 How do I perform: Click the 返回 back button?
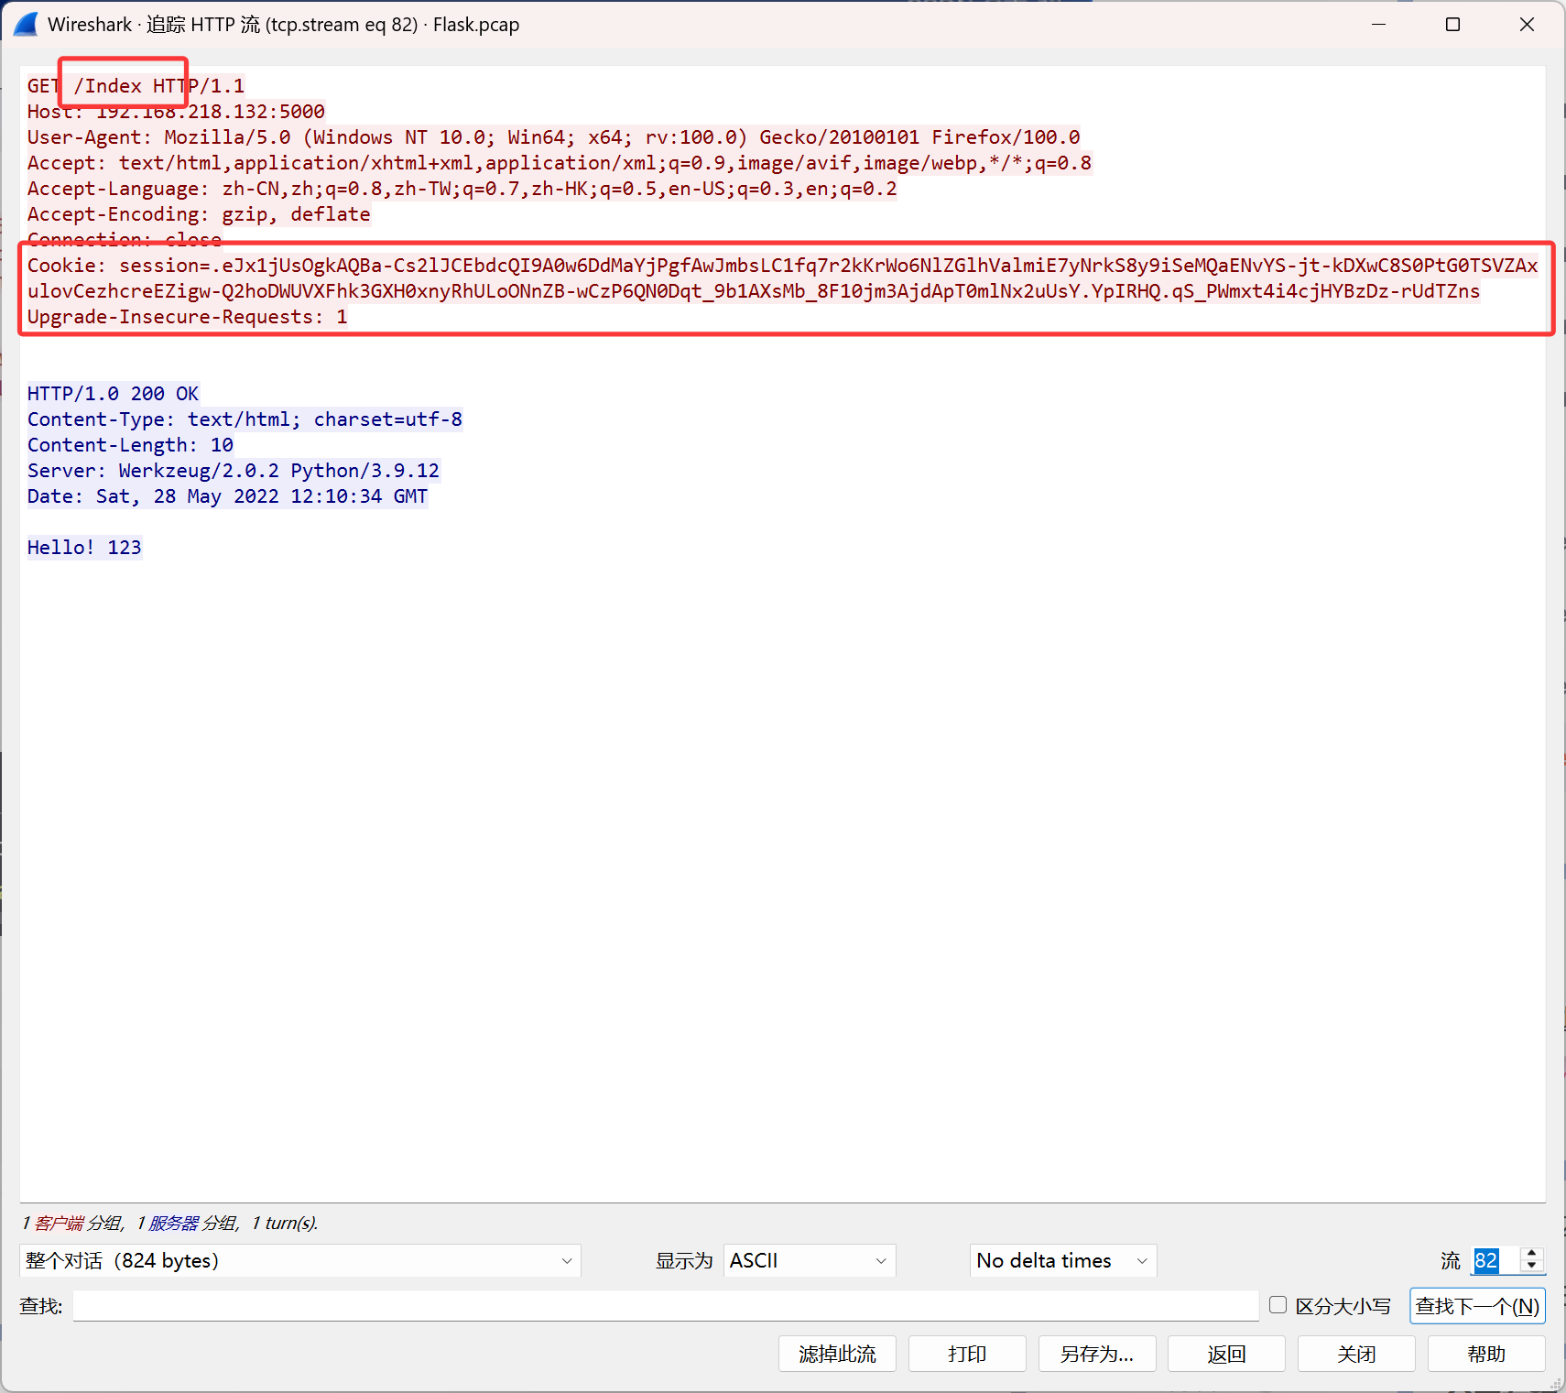[1227, 1354]
